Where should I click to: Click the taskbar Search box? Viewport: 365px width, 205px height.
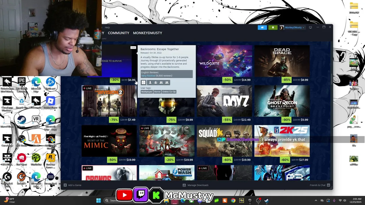coord(111,200)
